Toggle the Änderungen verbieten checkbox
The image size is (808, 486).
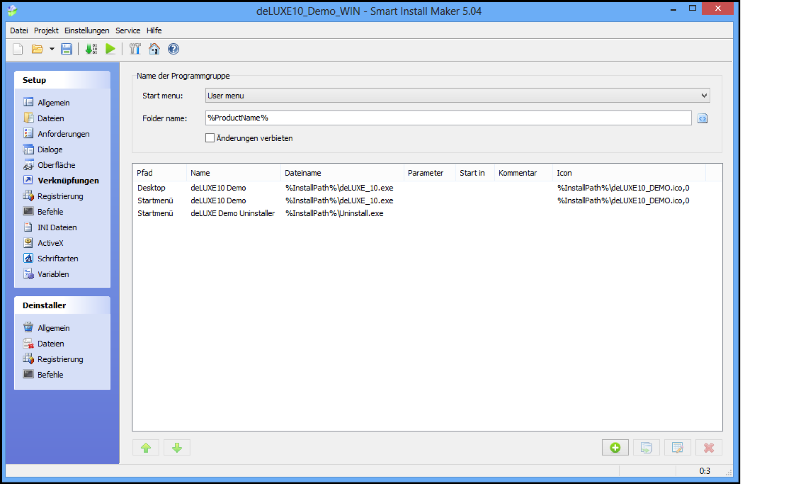pos(210,138)
